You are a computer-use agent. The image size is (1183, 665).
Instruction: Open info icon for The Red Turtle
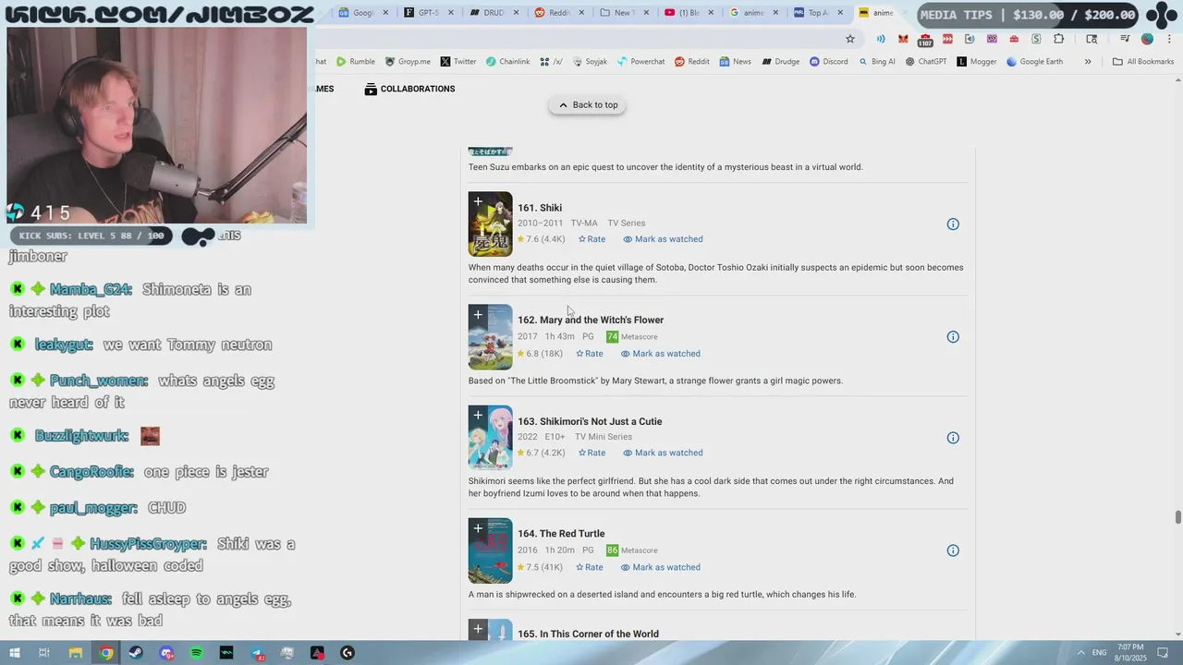pos(953,550)
